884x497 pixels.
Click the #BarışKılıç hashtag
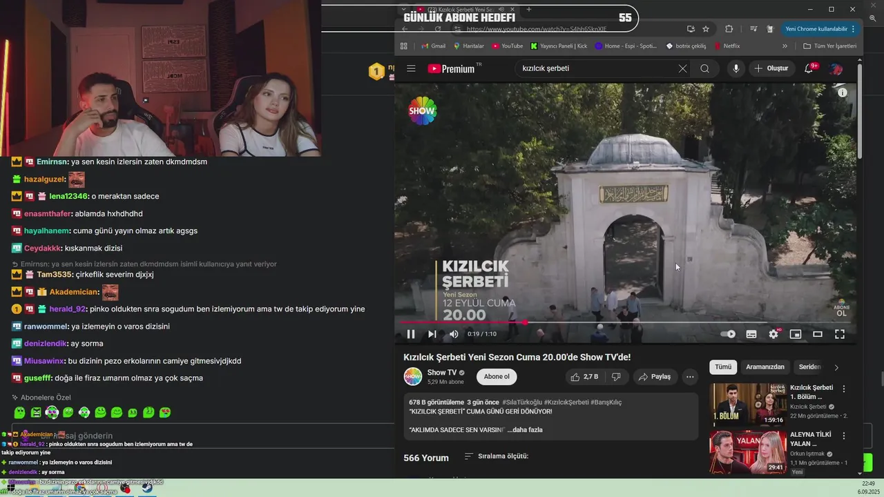(606, 402)
